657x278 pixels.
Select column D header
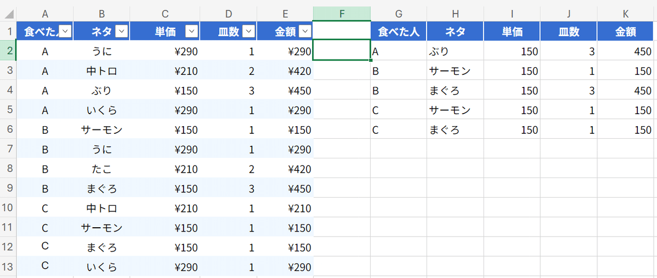coord(228,14)
